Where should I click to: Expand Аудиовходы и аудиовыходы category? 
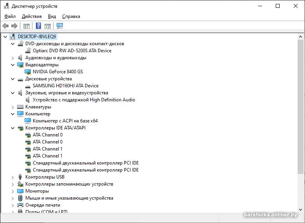click(x=12, y=58)
